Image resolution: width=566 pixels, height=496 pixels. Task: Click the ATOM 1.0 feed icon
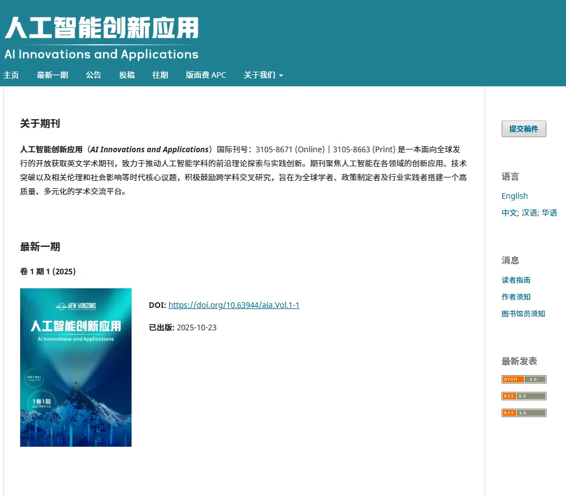pos(523,379)
